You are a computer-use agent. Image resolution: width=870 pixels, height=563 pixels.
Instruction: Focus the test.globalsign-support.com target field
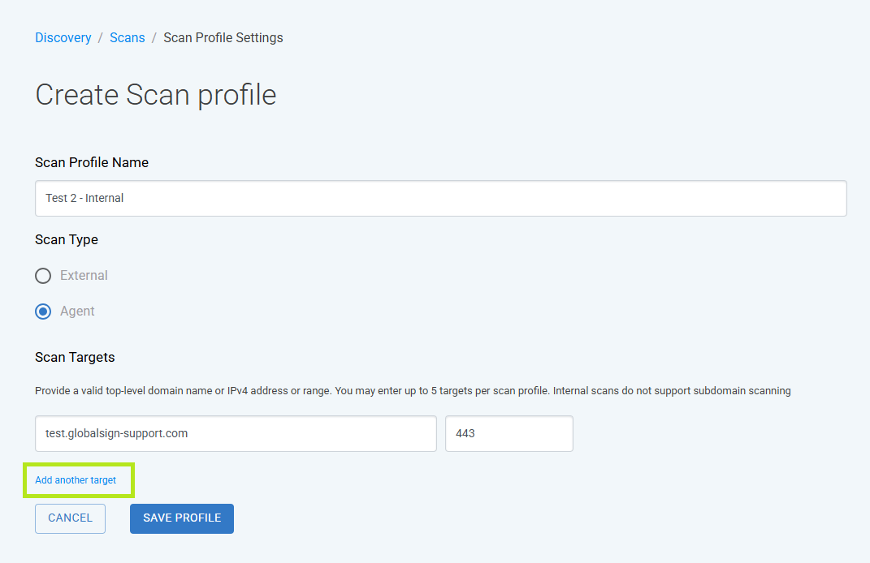coord(236,433)
